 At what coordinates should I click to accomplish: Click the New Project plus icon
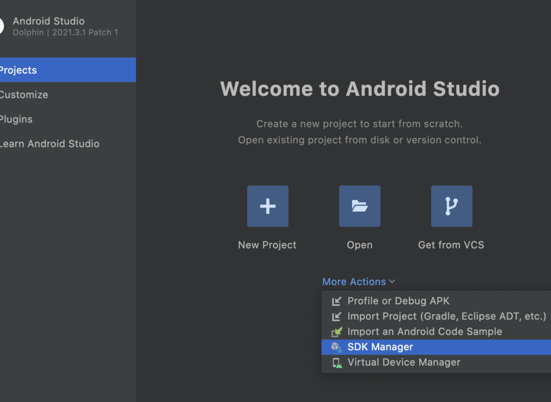[x=267, y=206]
